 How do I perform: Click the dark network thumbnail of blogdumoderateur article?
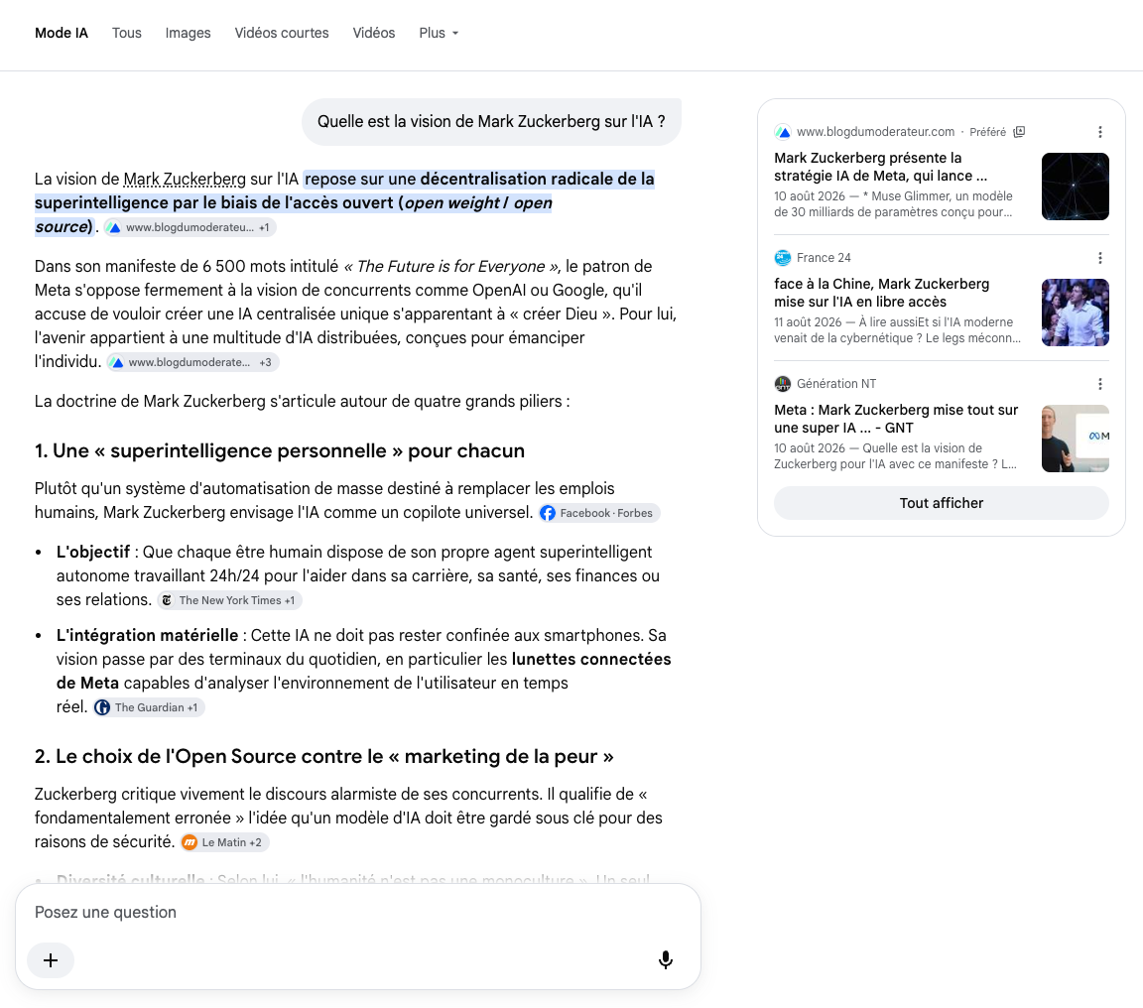1076,187
